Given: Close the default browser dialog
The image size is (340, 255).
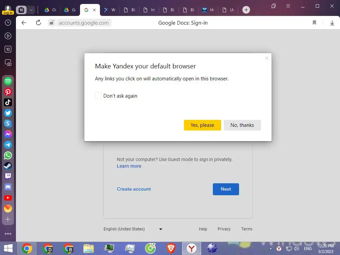Looking at the screenshot, I should [267, 58].
